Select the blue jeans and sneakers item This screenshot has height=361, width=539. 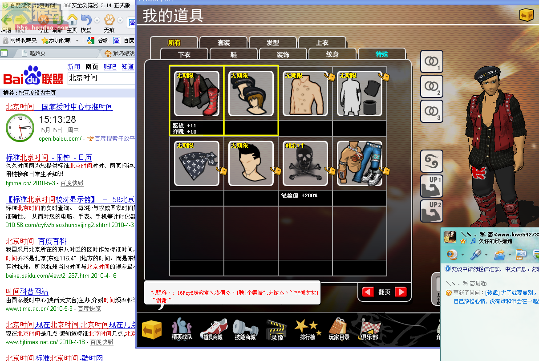(x=360, y=163)
